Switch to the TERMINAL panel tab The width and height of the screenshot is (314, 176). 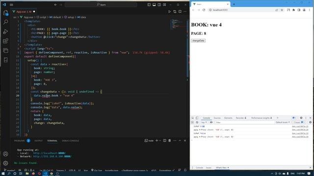coord(52,141)
